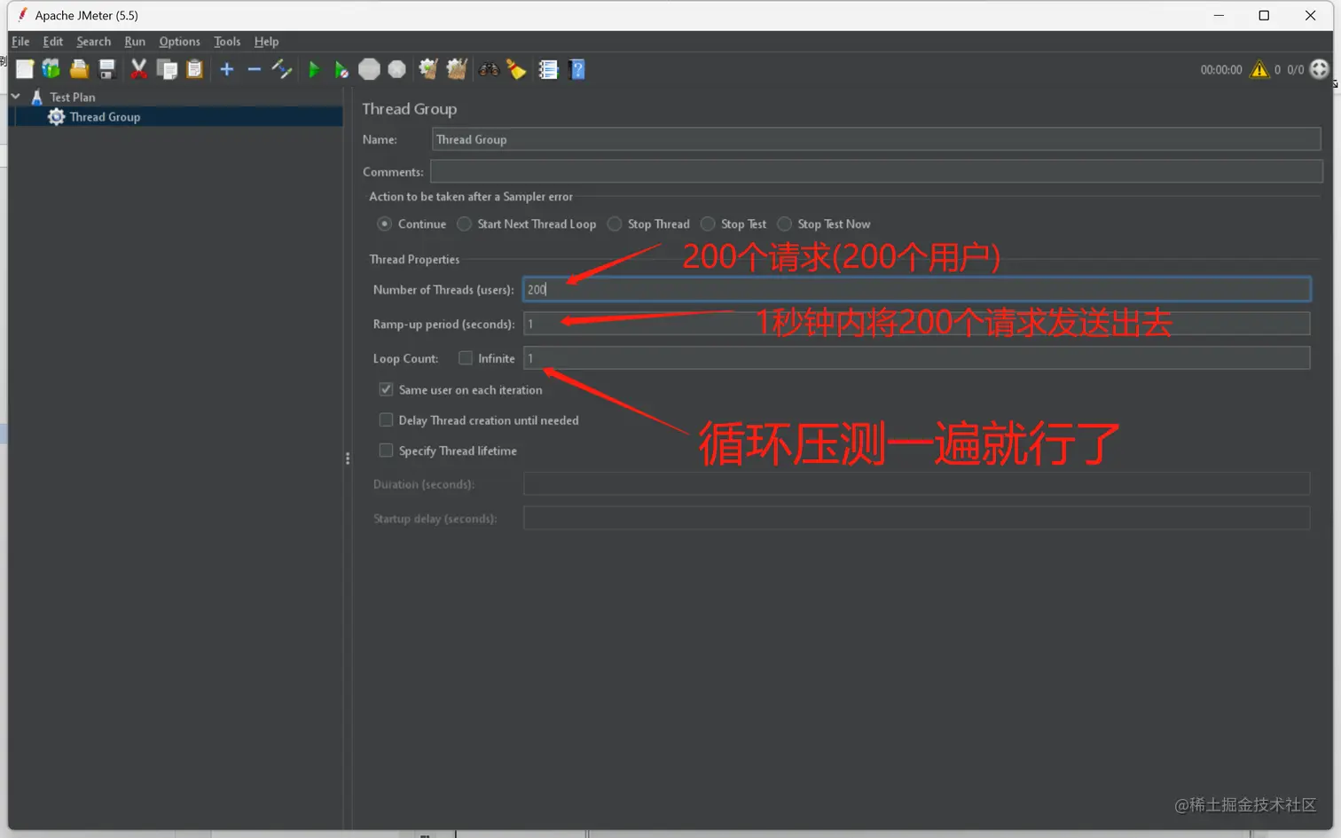Select the Stop Thread radio button

click(x=615, y=224)
